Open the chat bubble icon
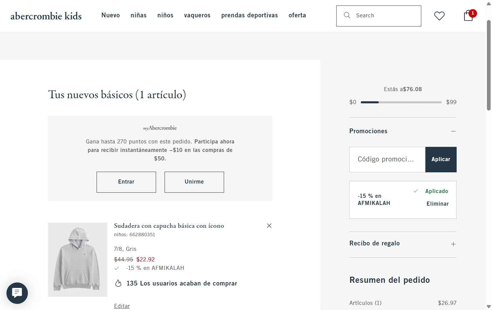Image resolution: width=492 pixels, height=310 pixels. coord(17,293)
